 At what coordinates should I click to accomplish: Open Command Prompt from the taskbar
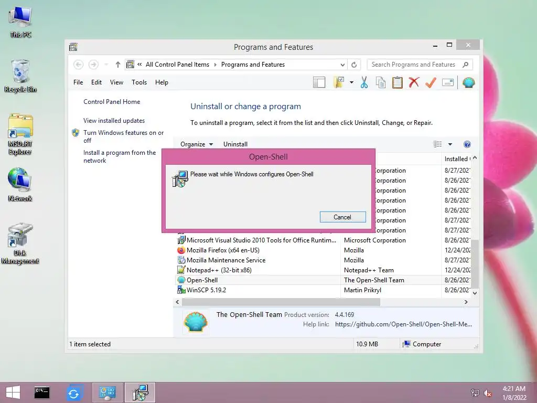pos(42,393)
